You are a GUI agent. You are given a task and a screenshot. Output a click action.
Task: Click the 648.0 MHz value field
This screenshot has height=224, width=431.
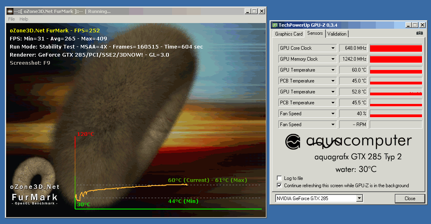click(353, 48)
